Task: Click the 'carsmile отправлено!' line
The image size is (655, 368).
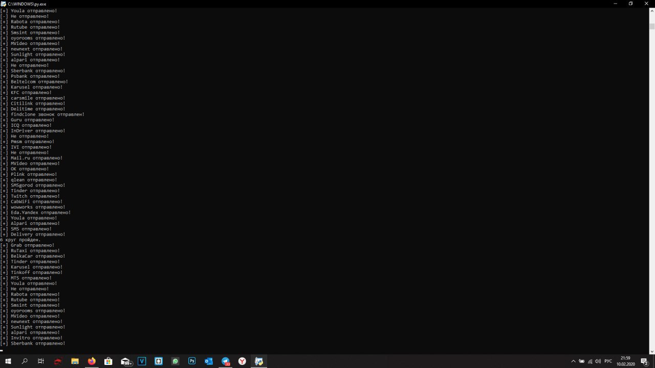Action: (x=33, y=98)
